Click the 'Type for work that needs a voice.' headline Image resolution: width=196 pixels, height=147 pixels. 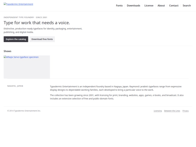tap(37, 23)
